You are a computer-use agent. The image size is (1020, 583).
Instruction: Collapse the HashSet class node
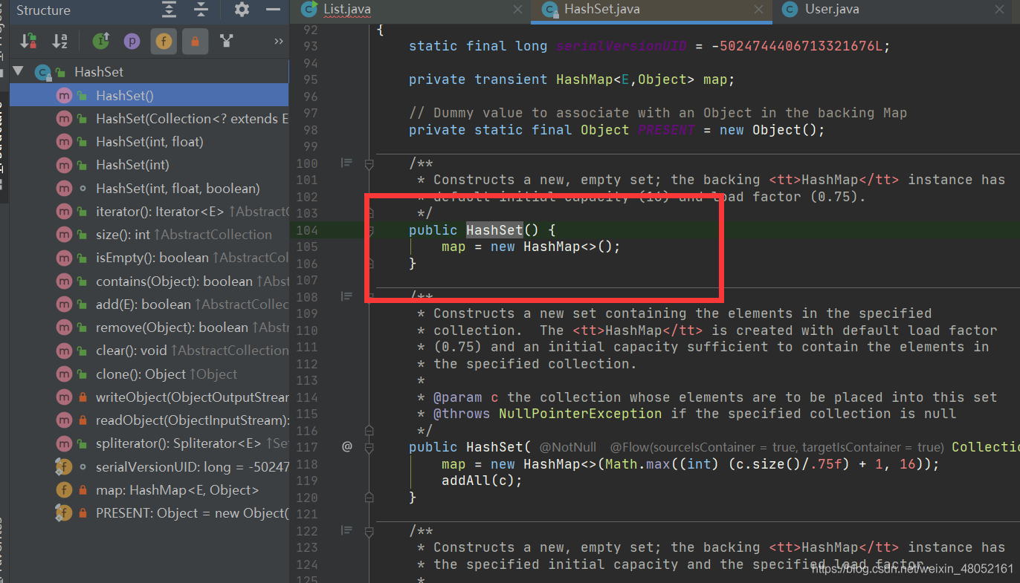pyautogui.click(x=18, y=72)
